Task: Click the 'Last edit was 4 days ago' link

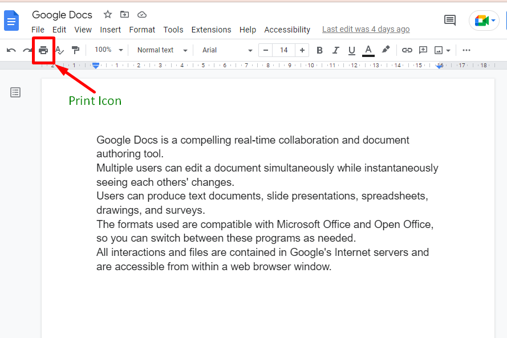Action: tap(366, 30)
